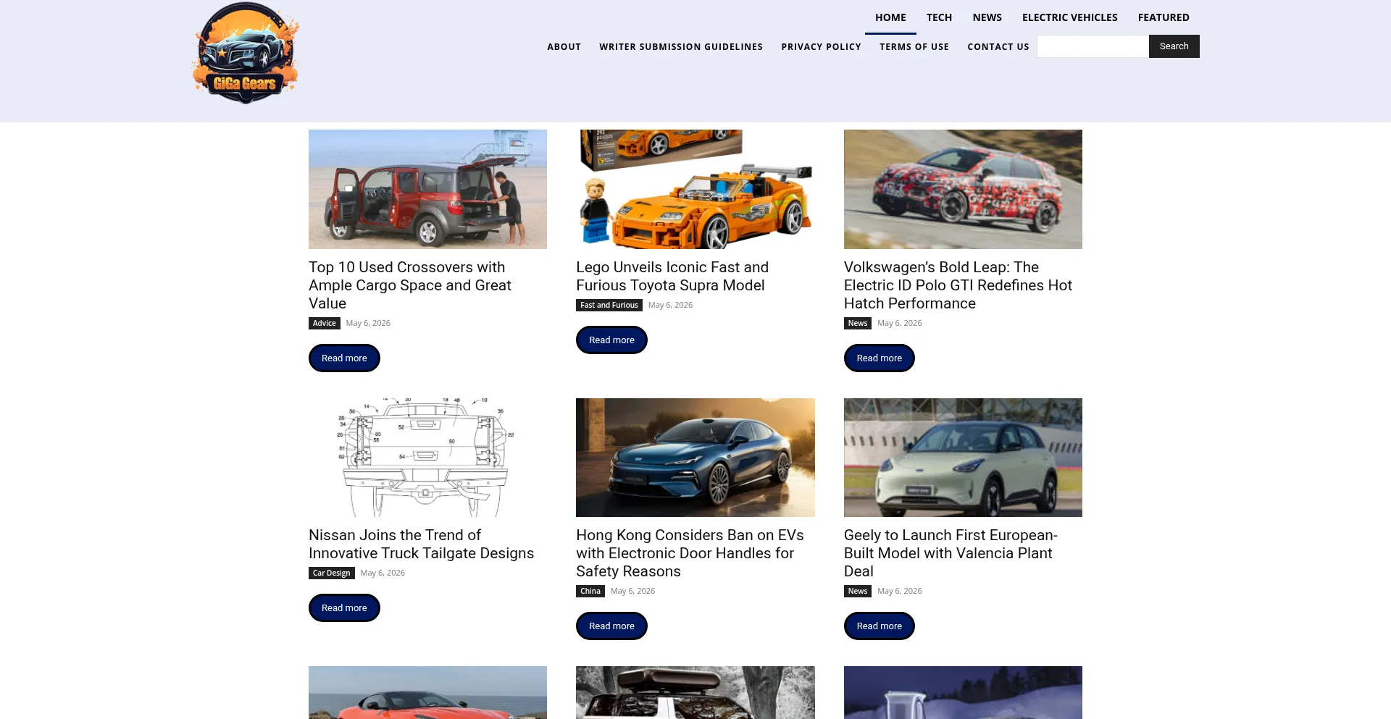Open the SUV roof box thumbnail at bottom

[695, 692]
